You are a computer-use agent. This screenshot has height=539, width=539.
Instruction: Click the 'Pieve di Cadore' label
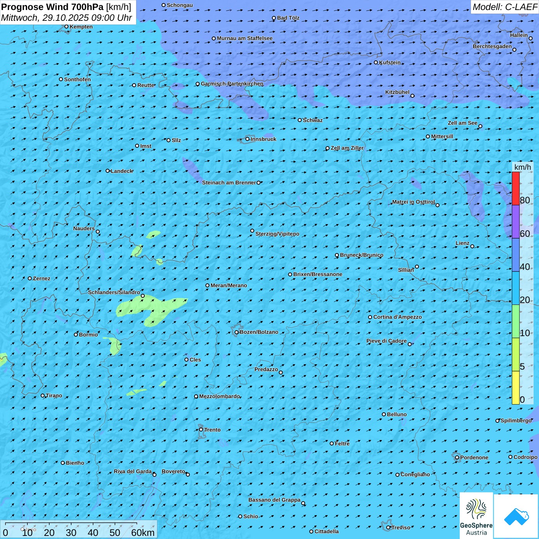click(387, 341)
